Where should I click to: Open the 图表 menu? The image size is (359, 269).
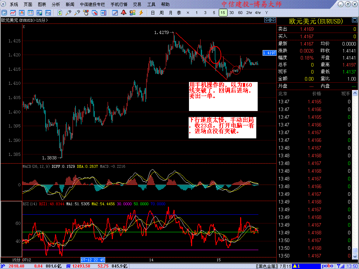tap(42, 4)
